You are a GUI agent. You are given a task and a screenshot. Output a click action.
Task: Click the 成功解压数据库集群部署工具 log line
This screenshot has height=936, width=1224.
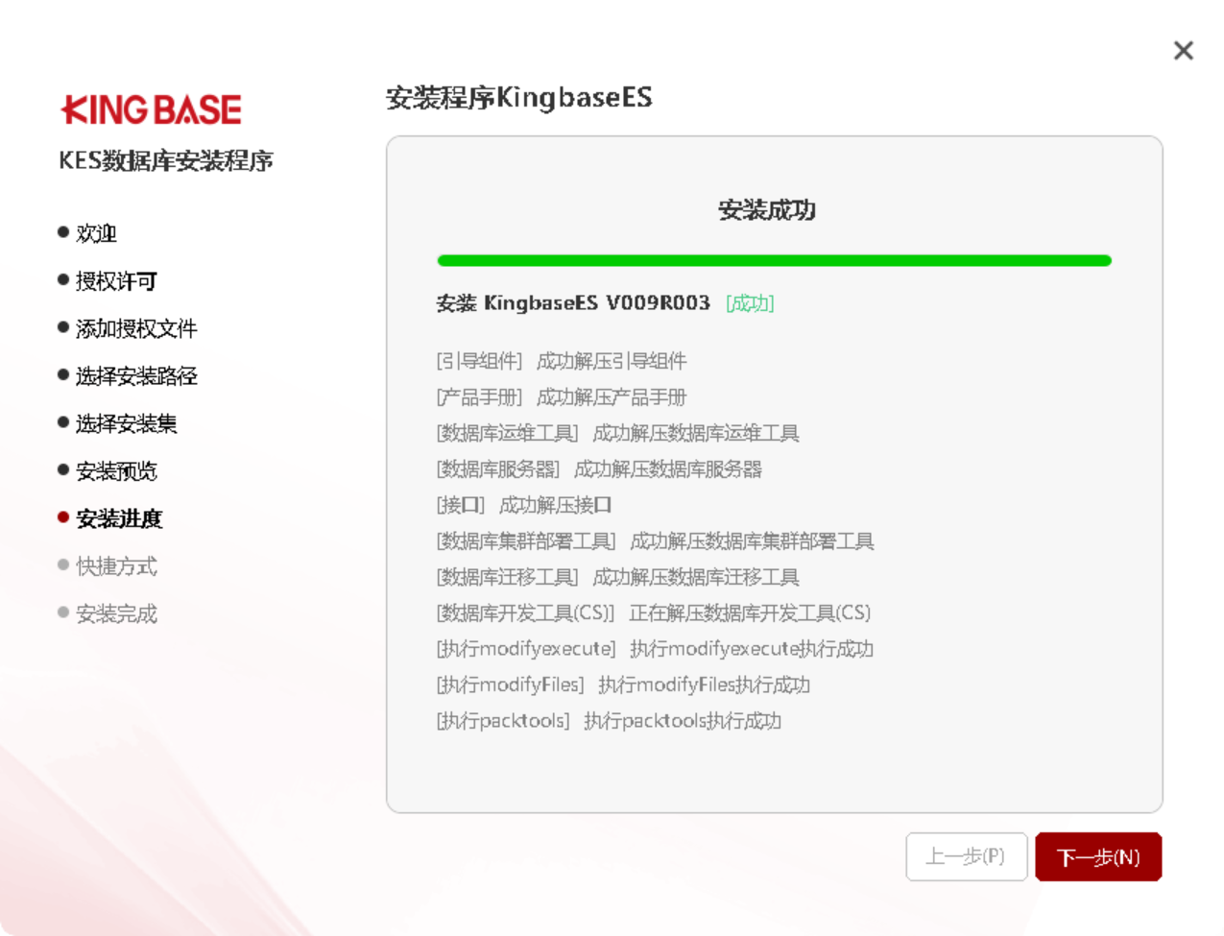(752, 541)
